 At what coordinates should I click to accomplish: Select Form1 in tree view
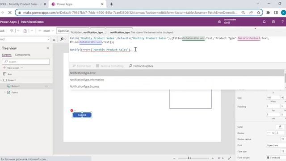[15, 93]
